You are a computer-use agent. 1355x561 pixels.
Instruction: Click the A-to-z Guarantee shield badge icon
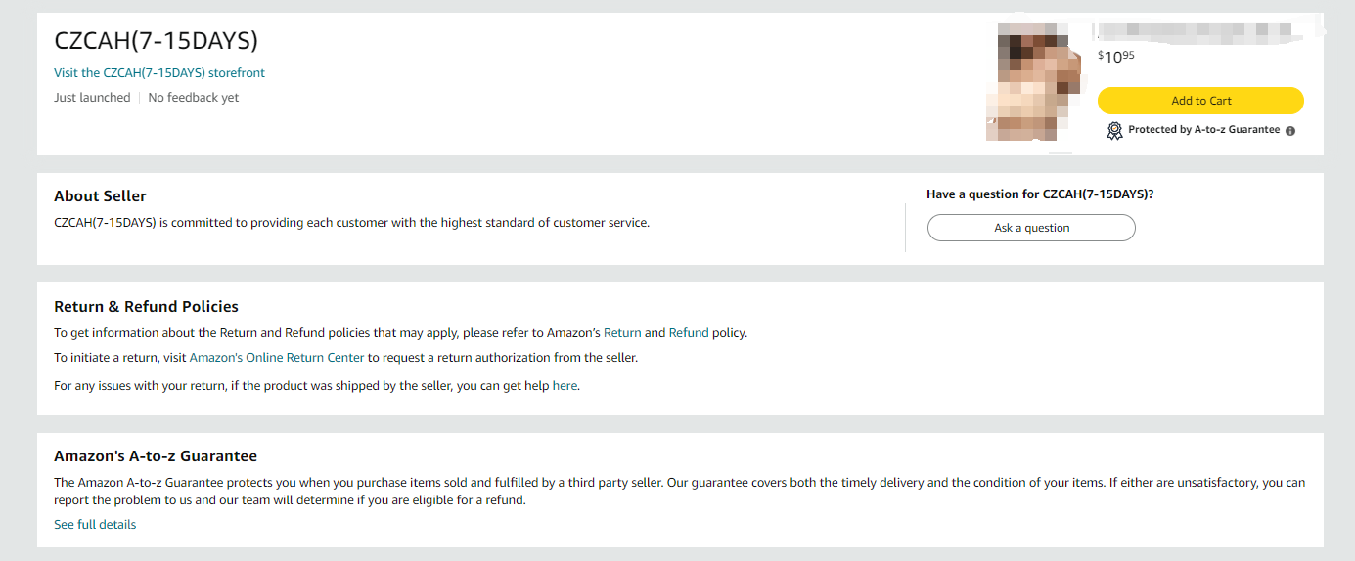[x=1114, y=130]
